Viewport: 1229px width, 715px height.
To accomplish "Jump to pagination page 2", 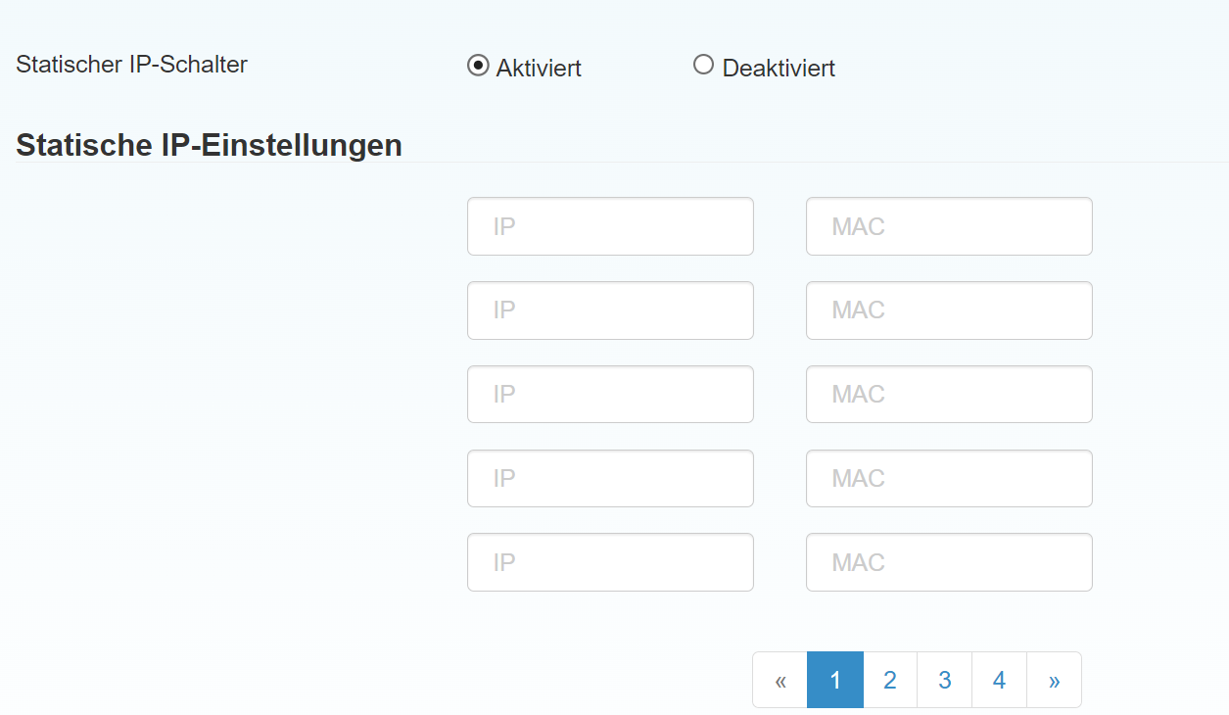I will pyautogui.click(x=890, y=680).
